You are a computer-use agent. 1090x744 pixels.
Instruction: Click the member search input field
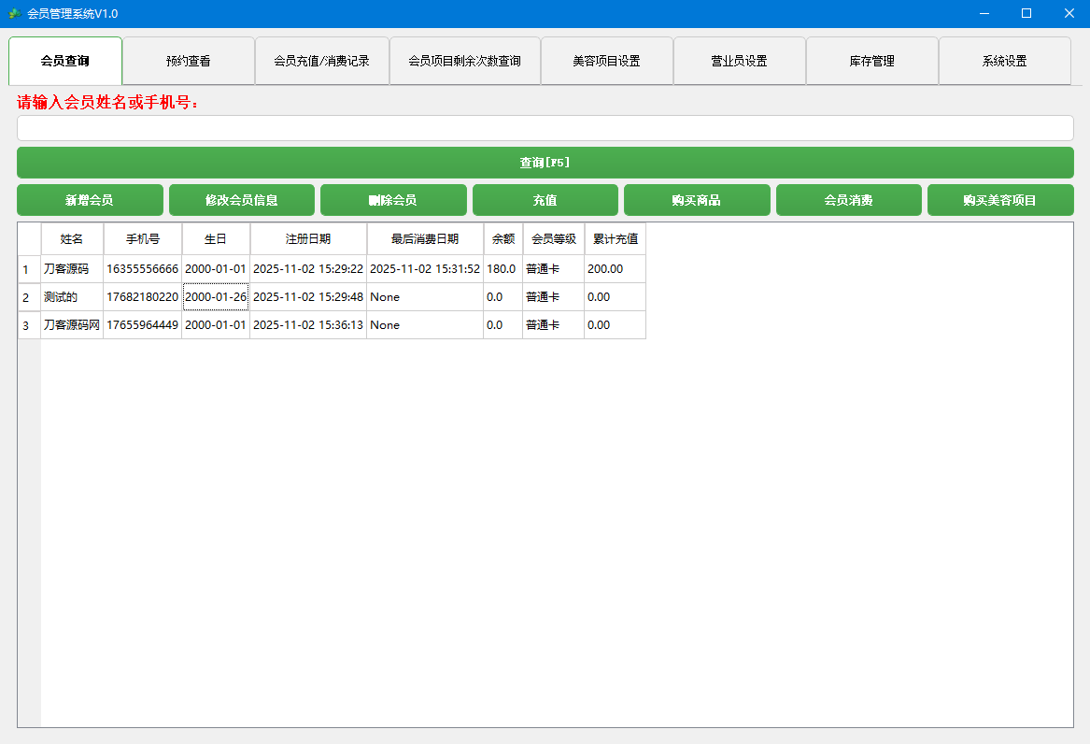(x=545, y=127)
